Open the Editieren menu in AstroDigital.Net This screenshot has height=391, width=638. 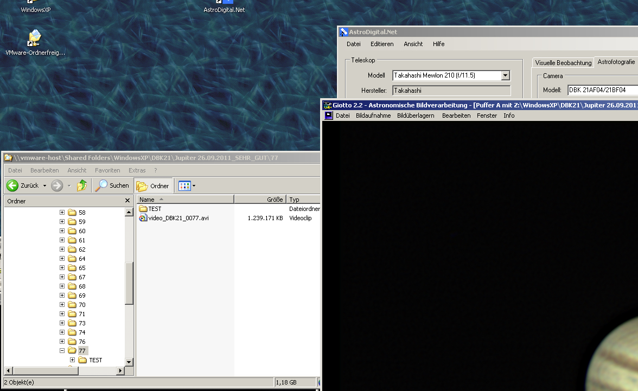[382, 44]
